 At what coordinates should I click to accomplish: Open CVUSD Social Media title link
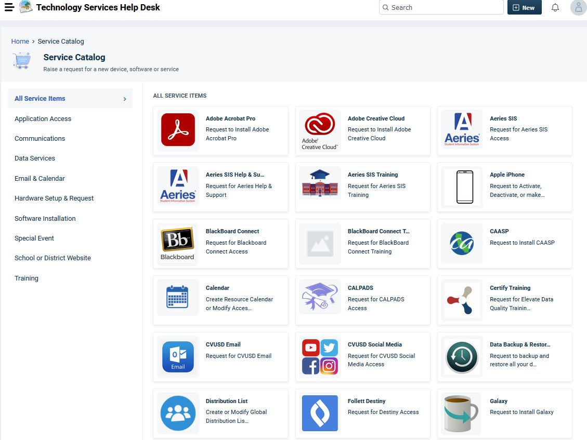374,344
